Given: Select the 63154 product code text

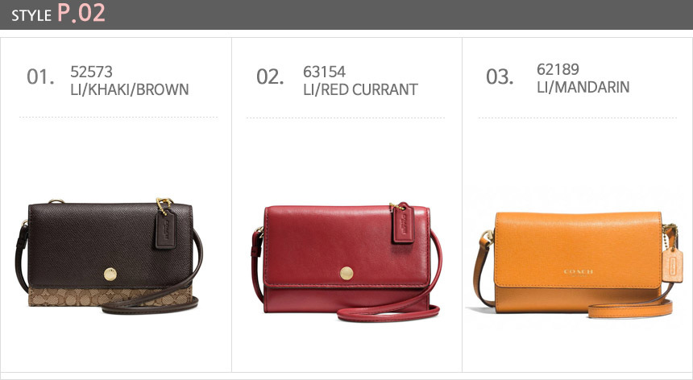Looking at the screenshot, I should pos(324,72).
